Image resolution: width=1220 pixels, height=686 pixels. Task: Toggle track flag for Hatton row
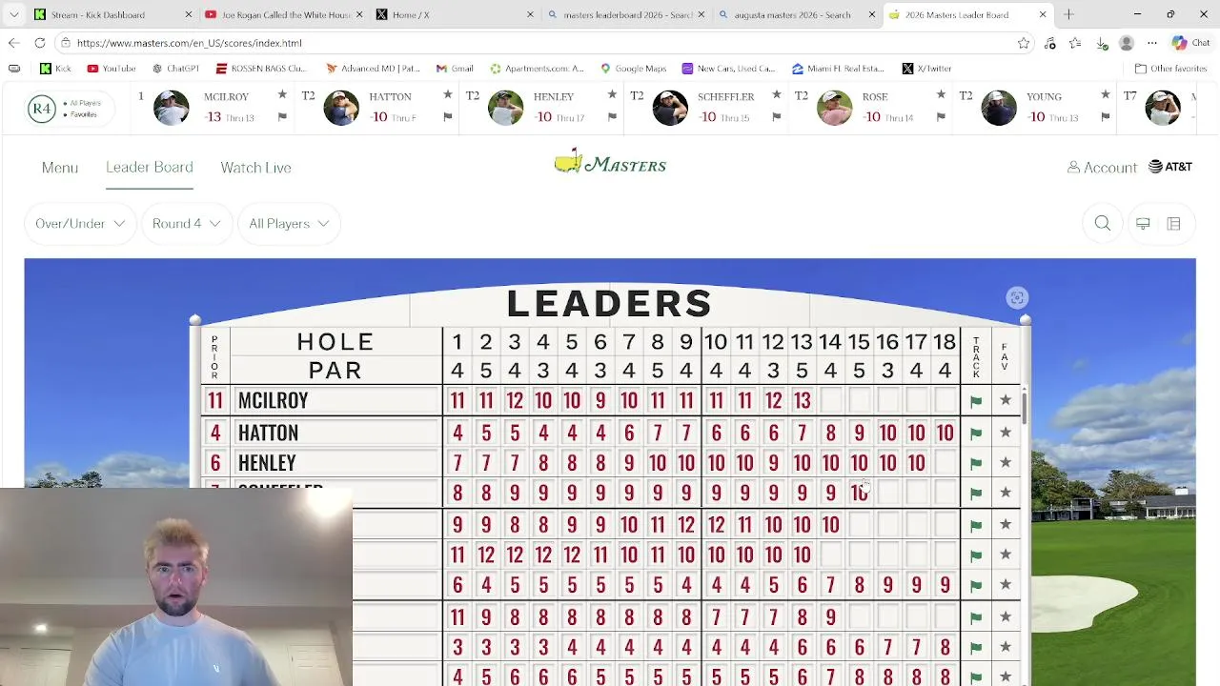pyautogui.click(x=976, y=433)
